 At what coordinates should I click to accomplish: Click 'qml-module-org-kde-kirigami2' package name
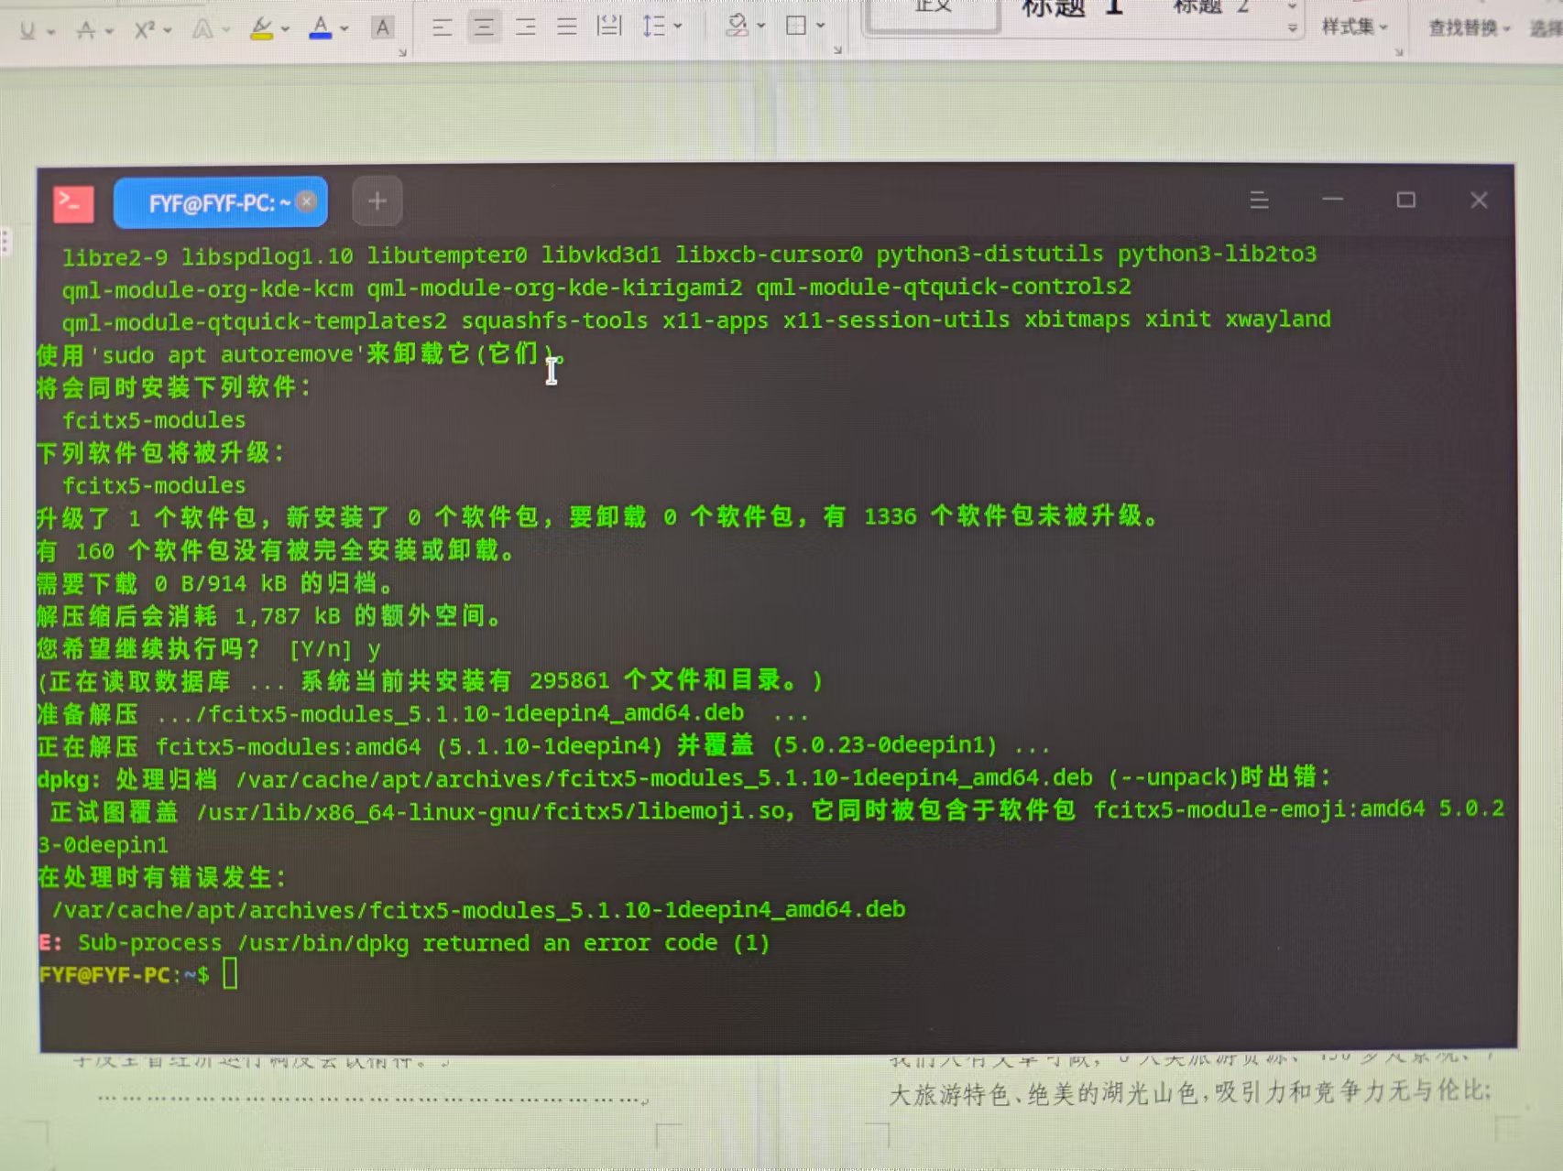point(554,287)
